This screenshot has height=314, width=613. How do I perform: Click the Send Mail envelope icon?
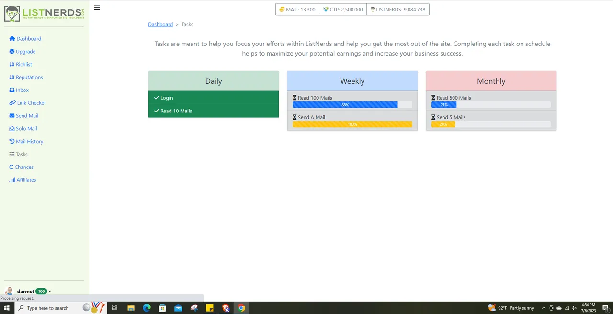12,116
